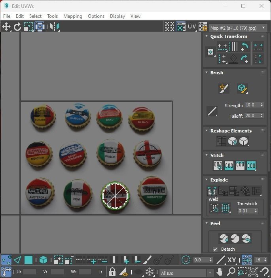The image size is (271, 278).
Task: Click the Break explode icon
Action: pos(212,191)
